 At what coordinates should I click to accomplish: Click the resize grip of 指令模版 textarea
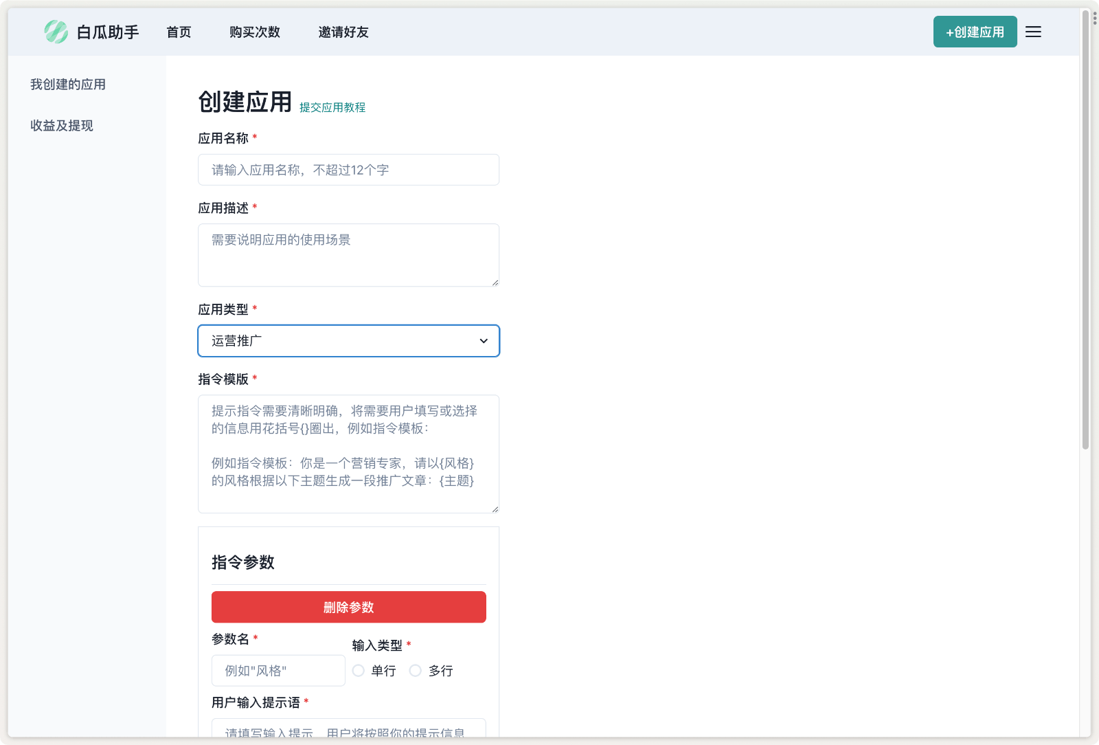pos(495,509)
